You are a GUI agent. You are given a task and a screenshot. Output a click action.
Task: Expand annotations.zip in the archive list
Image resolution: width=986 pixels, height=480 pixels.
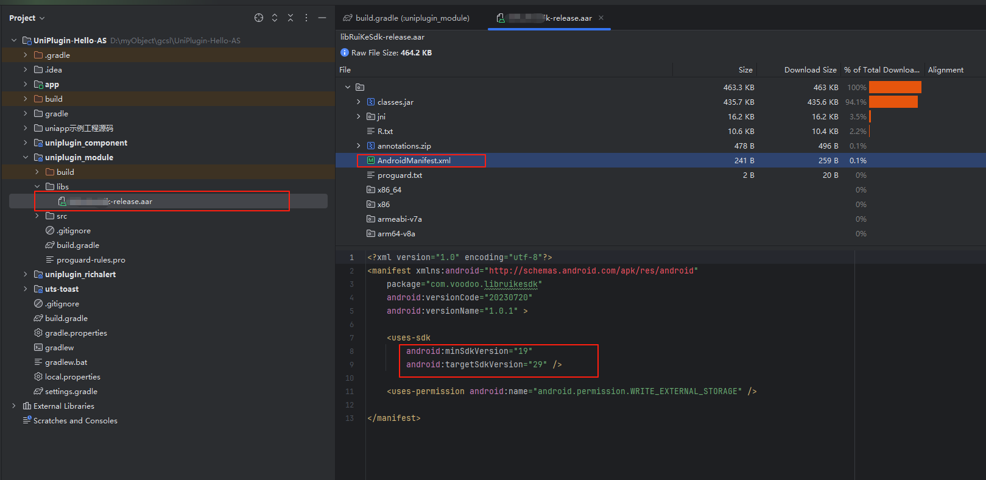(359, 146)
